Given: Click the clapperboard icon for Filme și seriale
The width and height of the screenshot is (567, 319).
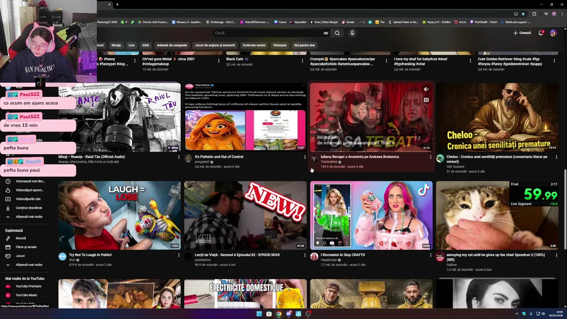Looking at the screenshot, I should click(8, 247).
